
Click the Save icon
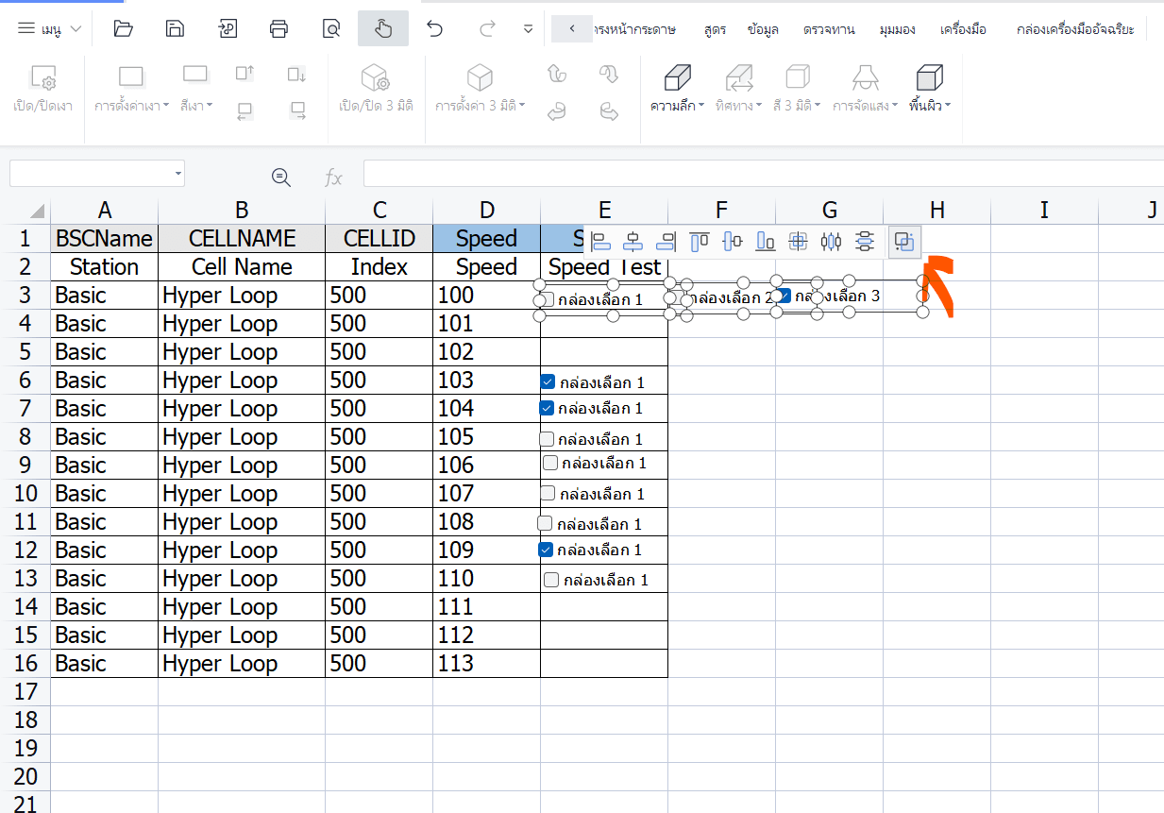[x=175, y=28]
